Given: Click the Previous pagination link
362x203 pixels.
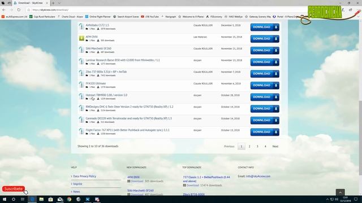Looking at the screenshot, I should (229, 147).
